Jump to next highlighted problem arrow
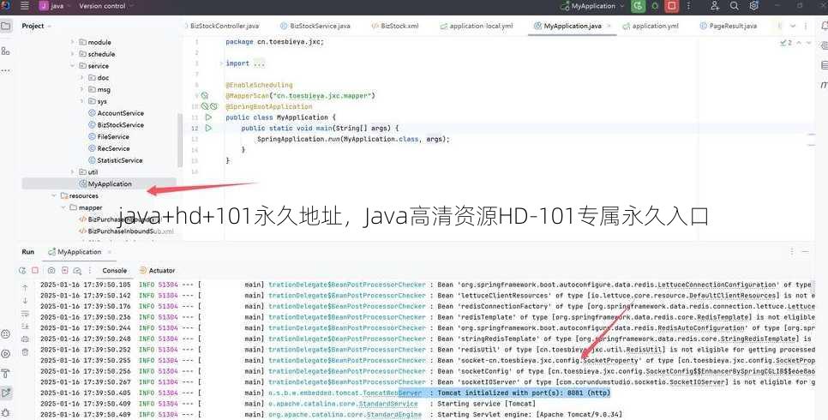 [808, 43]
